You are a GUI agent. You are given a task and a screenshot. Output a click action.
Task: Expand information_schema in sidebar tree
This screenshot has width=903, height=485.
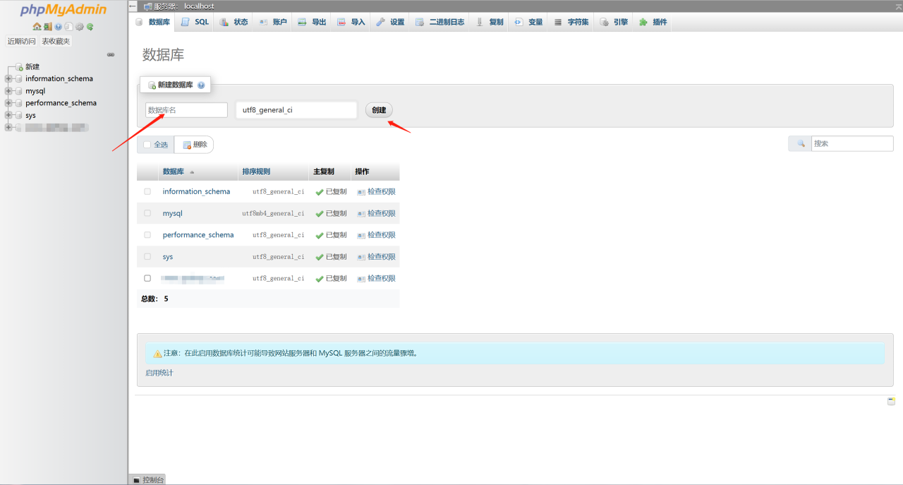tap(8, 79)
